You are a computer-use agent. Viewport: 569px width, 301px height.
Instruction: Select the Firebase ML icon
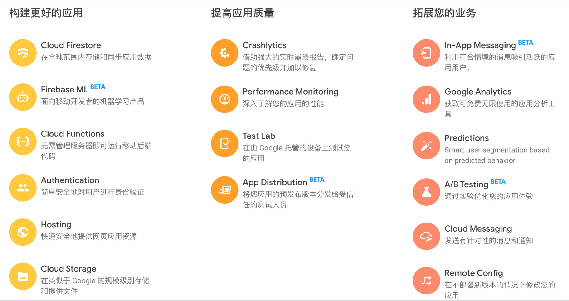(22, 97)
